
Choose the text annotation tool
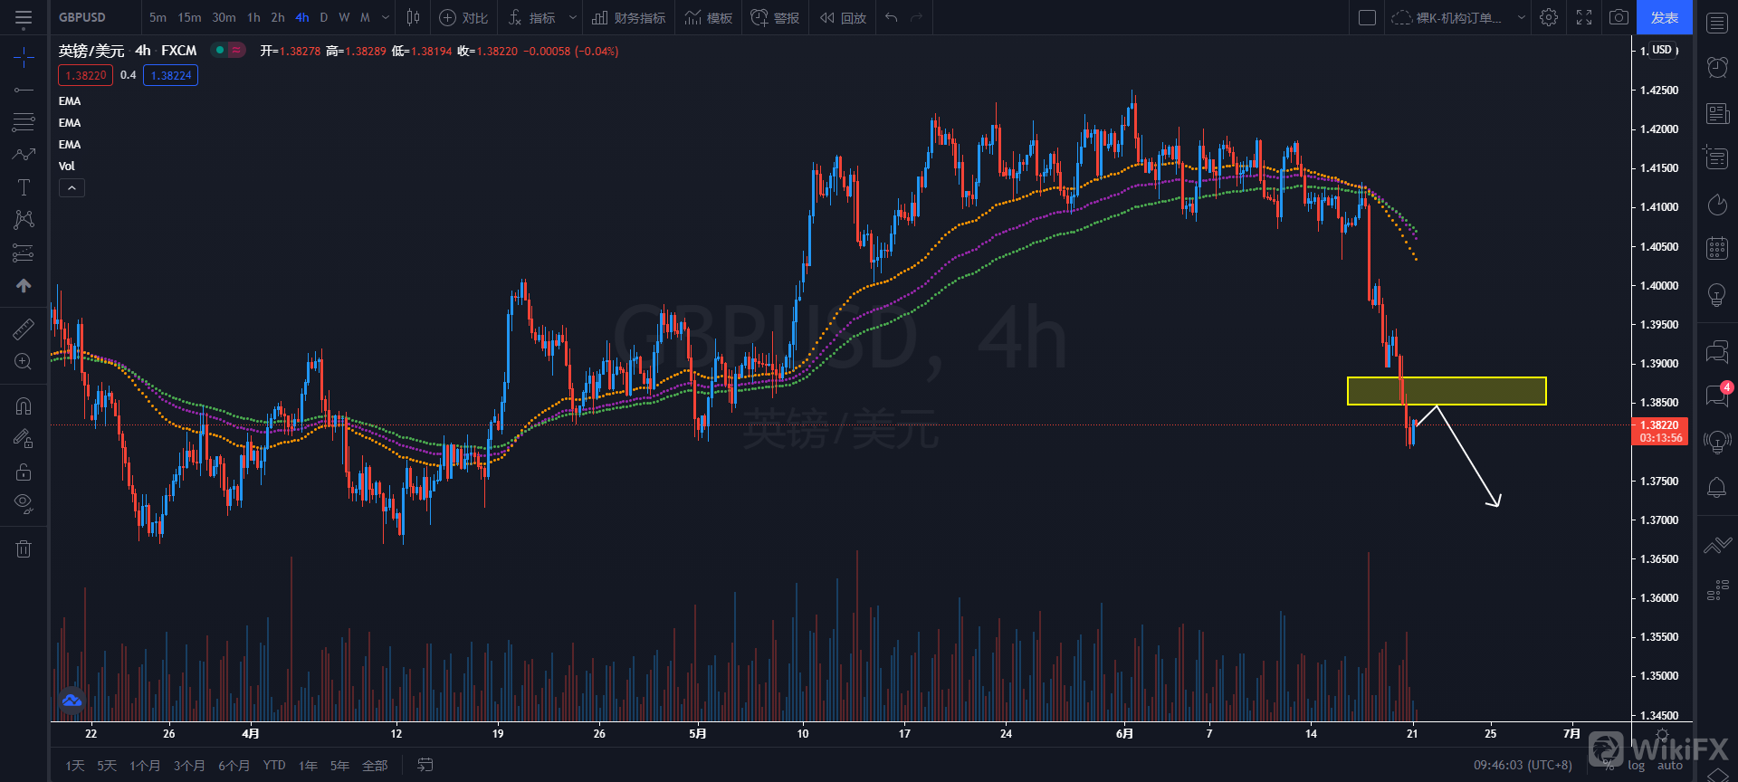coord(24,187)
